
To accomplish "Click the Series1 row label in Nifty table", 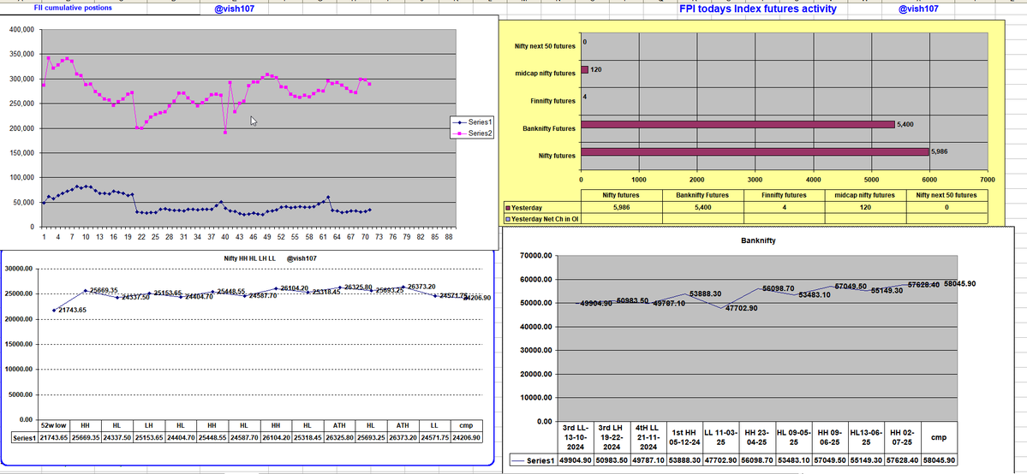I will pyautogui.click(x=24, y=436).
